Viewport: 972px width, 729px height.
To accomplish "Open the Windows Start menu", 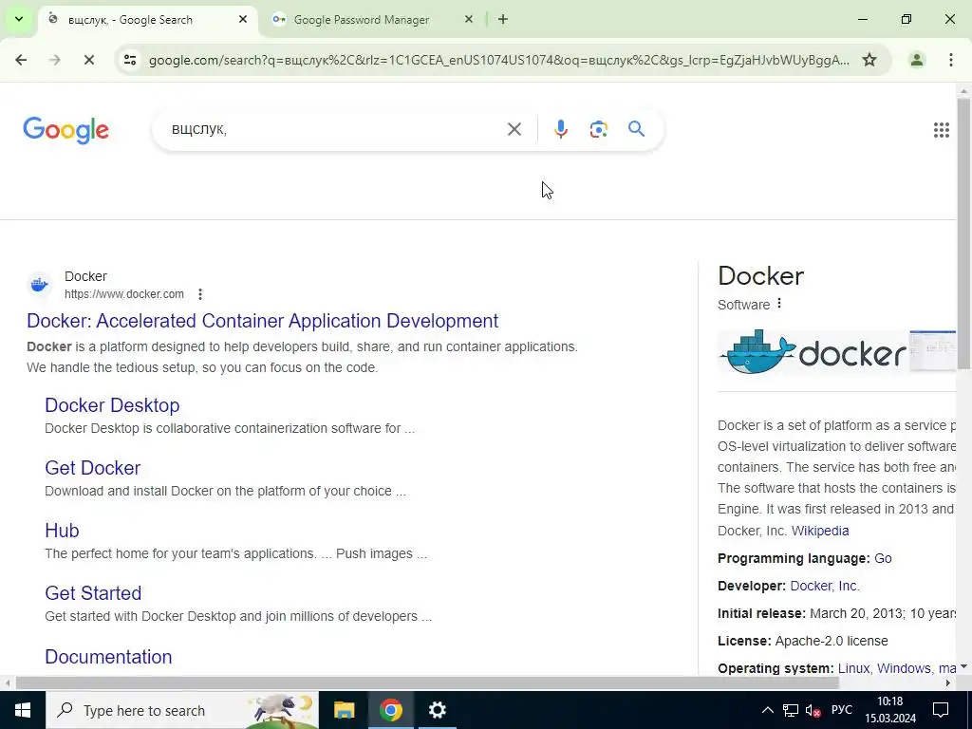I will click(x=23, y=710).
